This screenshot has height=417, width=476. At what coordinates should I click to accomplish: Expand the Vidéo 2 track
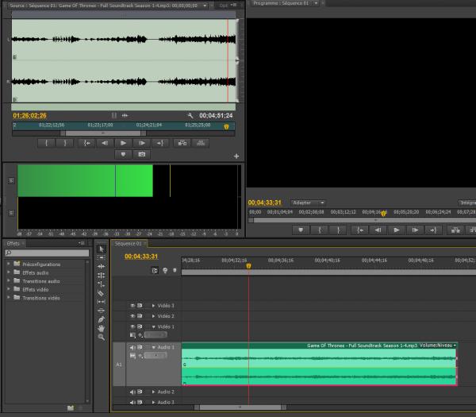click(x=153, y=316)
